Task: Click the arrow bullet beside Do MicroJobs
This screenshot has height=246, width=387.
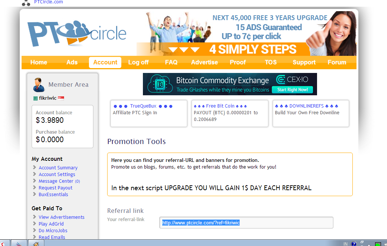Action: pyautogui.click(x=35, y=230)
